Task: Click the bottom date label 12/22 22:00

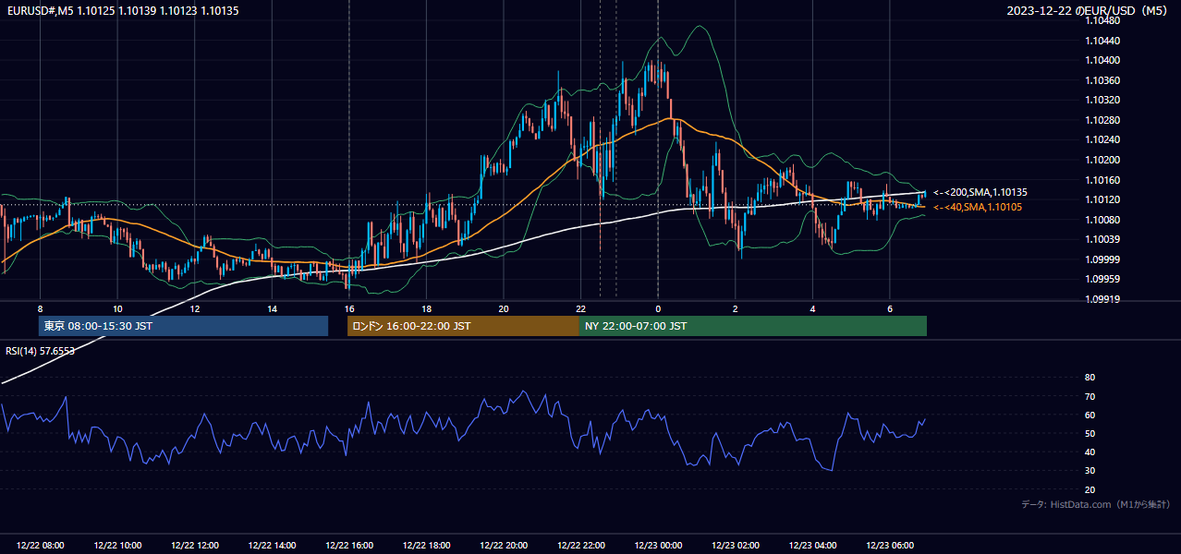Action: coord(580,546)
